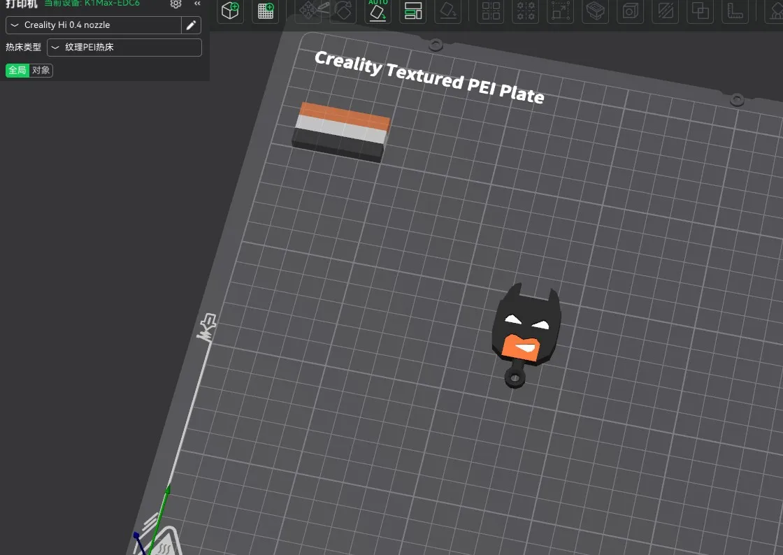783x555 pixels.
Task: Add a new plate with grid-plus icon
Action: point(266,10)
